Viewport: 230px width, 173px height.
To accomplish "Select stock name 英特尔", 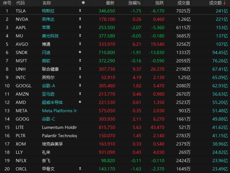I will point(48,77).
